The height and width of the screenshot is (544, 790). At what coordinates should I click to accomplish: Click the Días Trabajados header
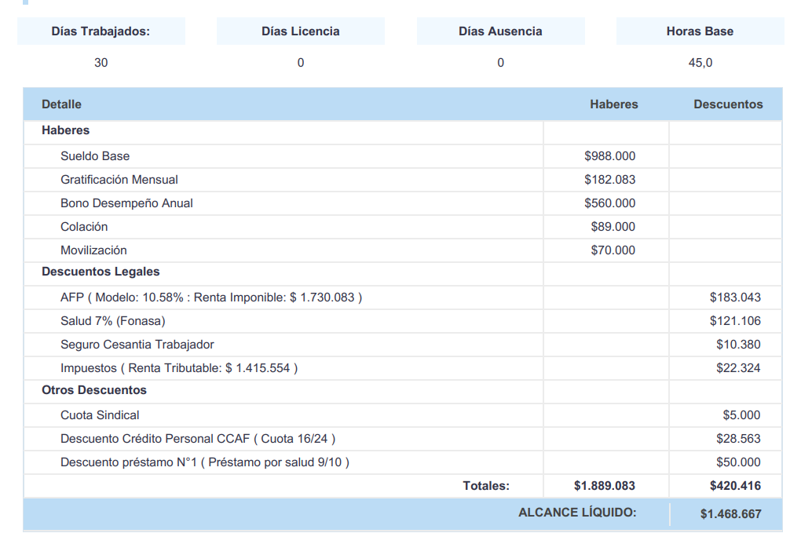click(x=101, y=31)
